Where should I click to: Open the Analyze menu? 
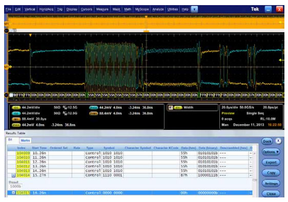click(158, 9)
